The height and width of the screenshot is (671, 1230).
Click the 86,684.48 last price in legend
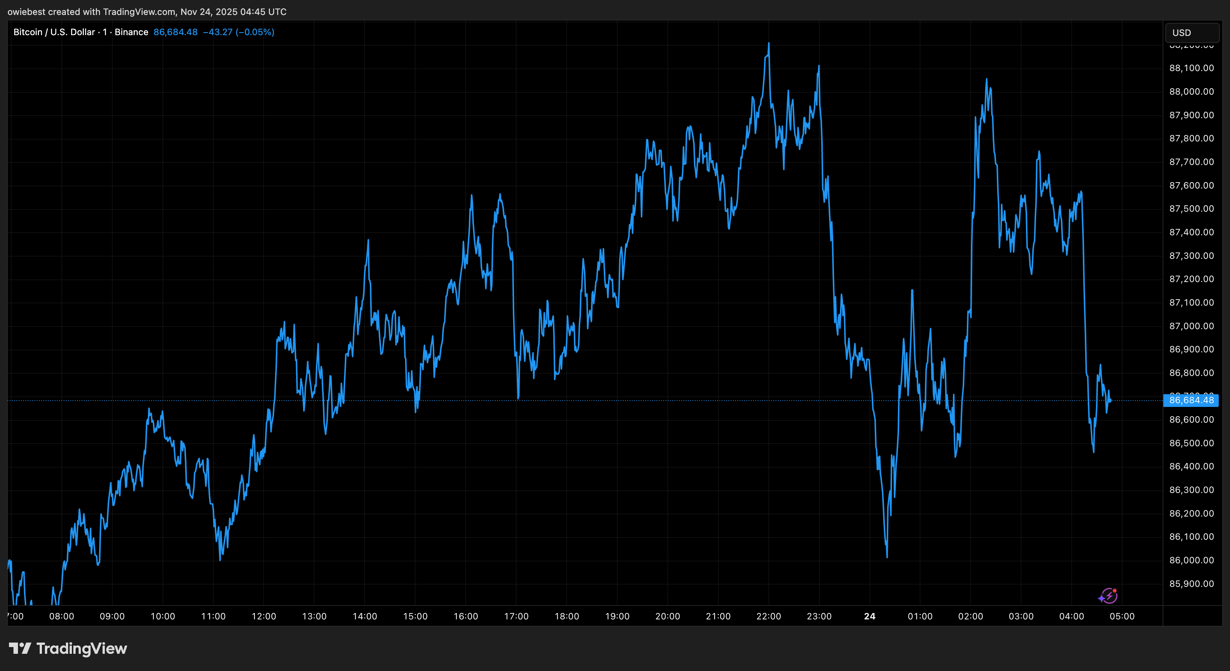click(175, 32)
